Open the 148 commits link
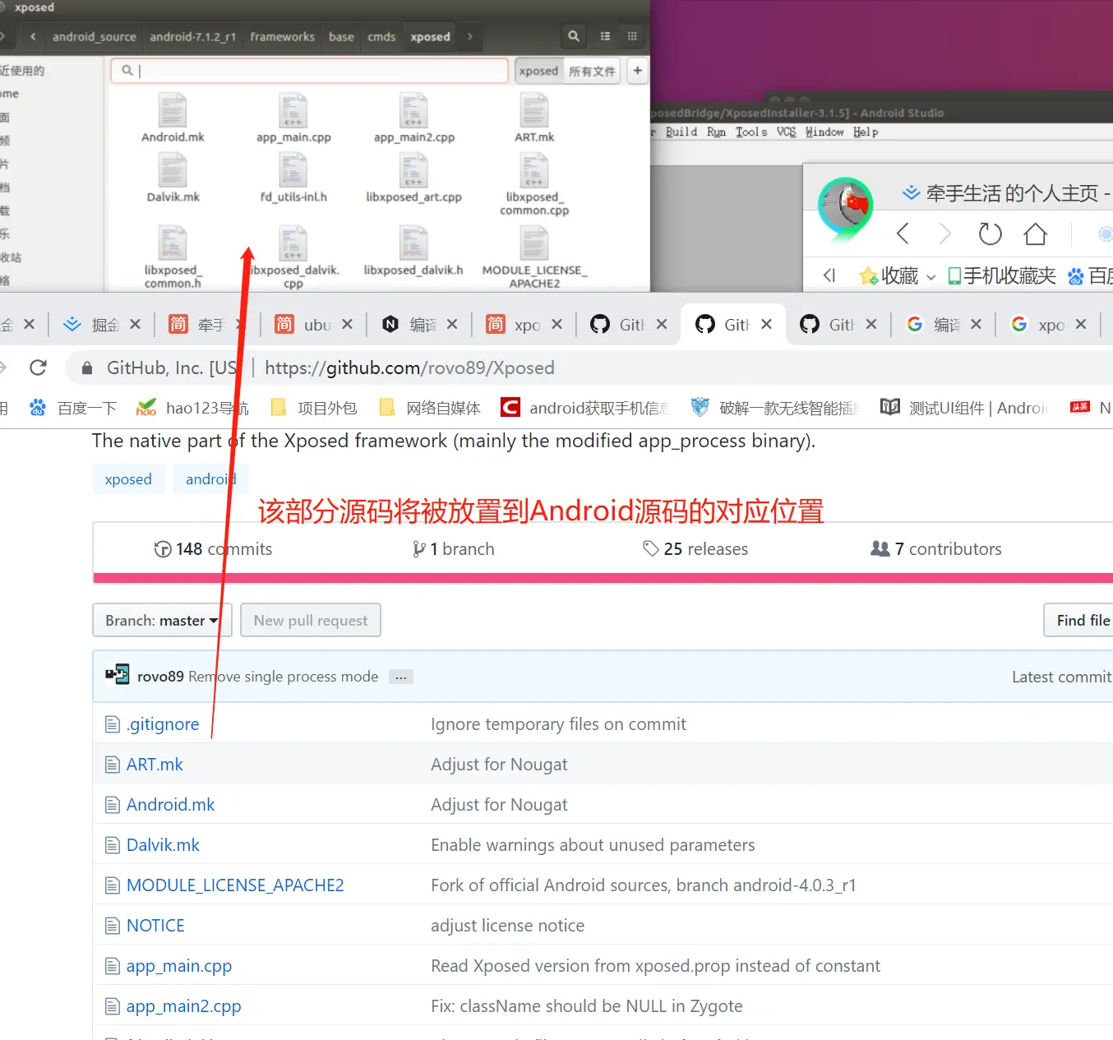The image size is (1113, 1040). click(x=213, y=549)
